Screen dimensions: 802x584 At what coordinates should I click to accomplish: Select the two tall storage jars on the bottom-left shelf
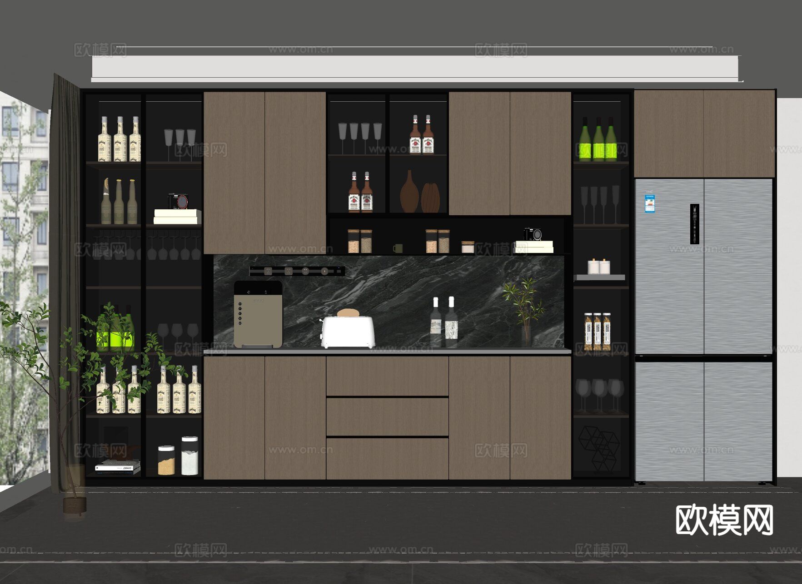[x=178, y=456]
